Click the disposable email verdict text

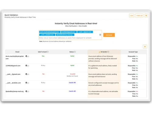[103, 92]
